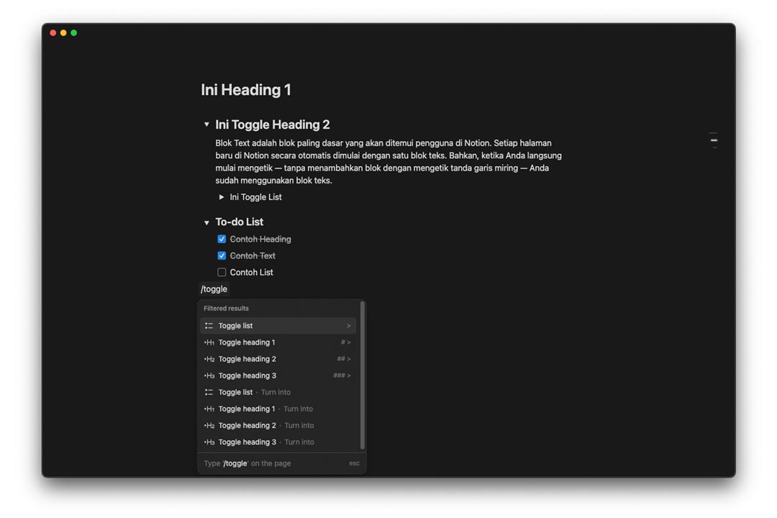Viewport: 777px width, 518px height.
Task: Uncheck the Contoh Text to-do checkbox
Action: tap(222, 255)
